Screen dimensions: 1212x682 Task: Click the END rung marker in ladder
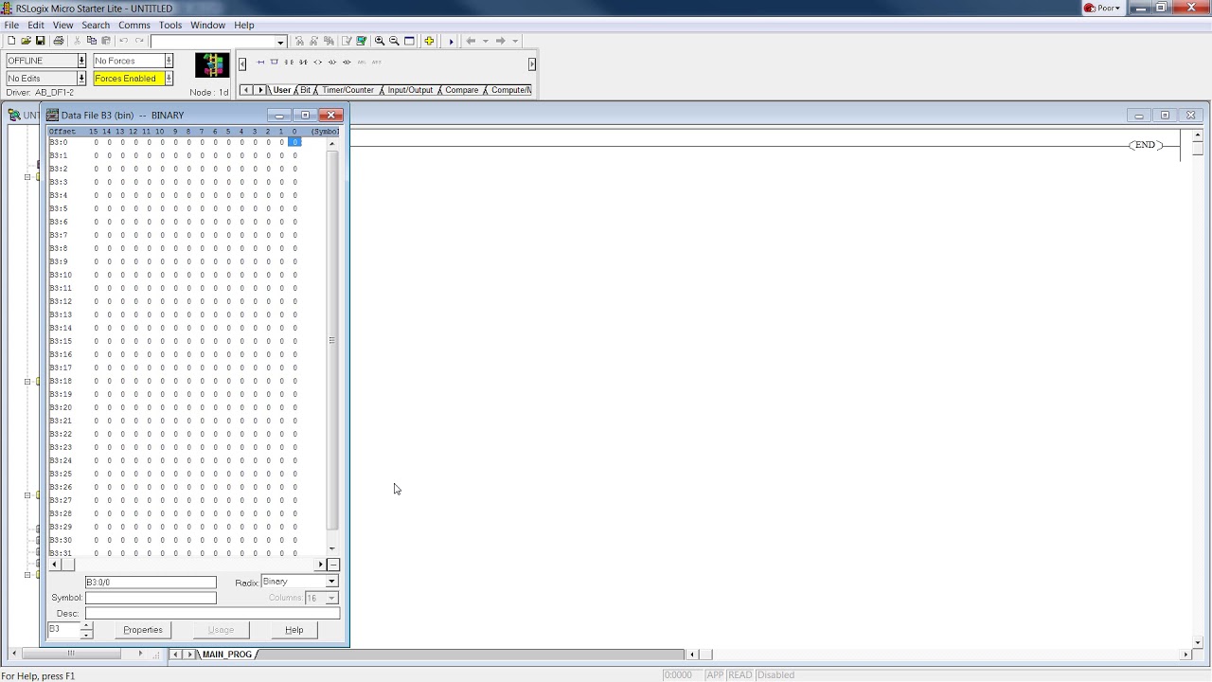pos(1145,145)
